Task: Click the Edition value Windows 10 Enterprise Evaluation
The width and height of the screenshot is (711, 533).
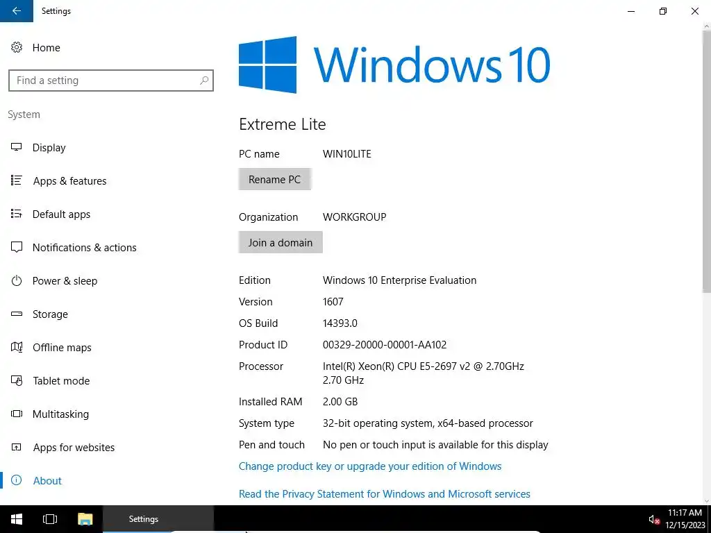Action: (399, 280)
